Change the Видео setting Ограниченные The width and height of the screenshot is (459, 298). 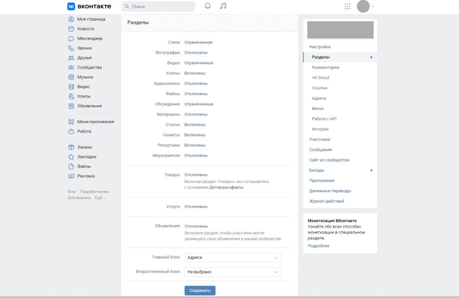(x=199, y=63)
